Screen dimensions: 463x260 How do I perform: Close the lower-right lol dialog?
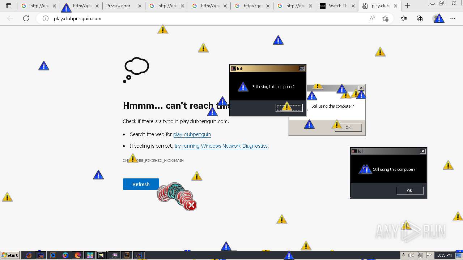click(x=423, y=151)
